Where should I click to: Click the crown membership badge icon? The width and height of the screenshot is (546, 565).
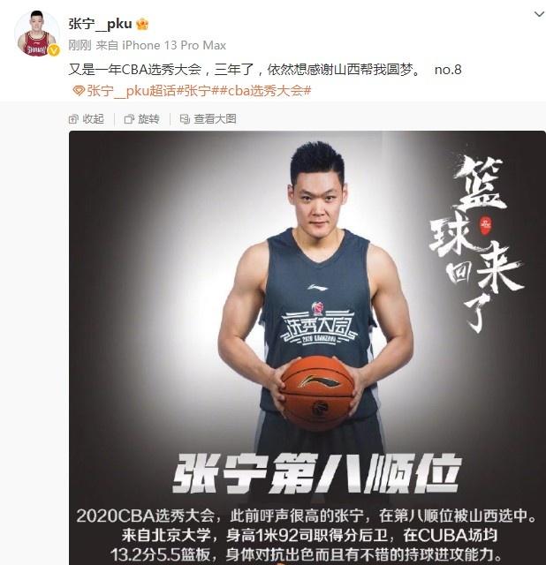142,24
